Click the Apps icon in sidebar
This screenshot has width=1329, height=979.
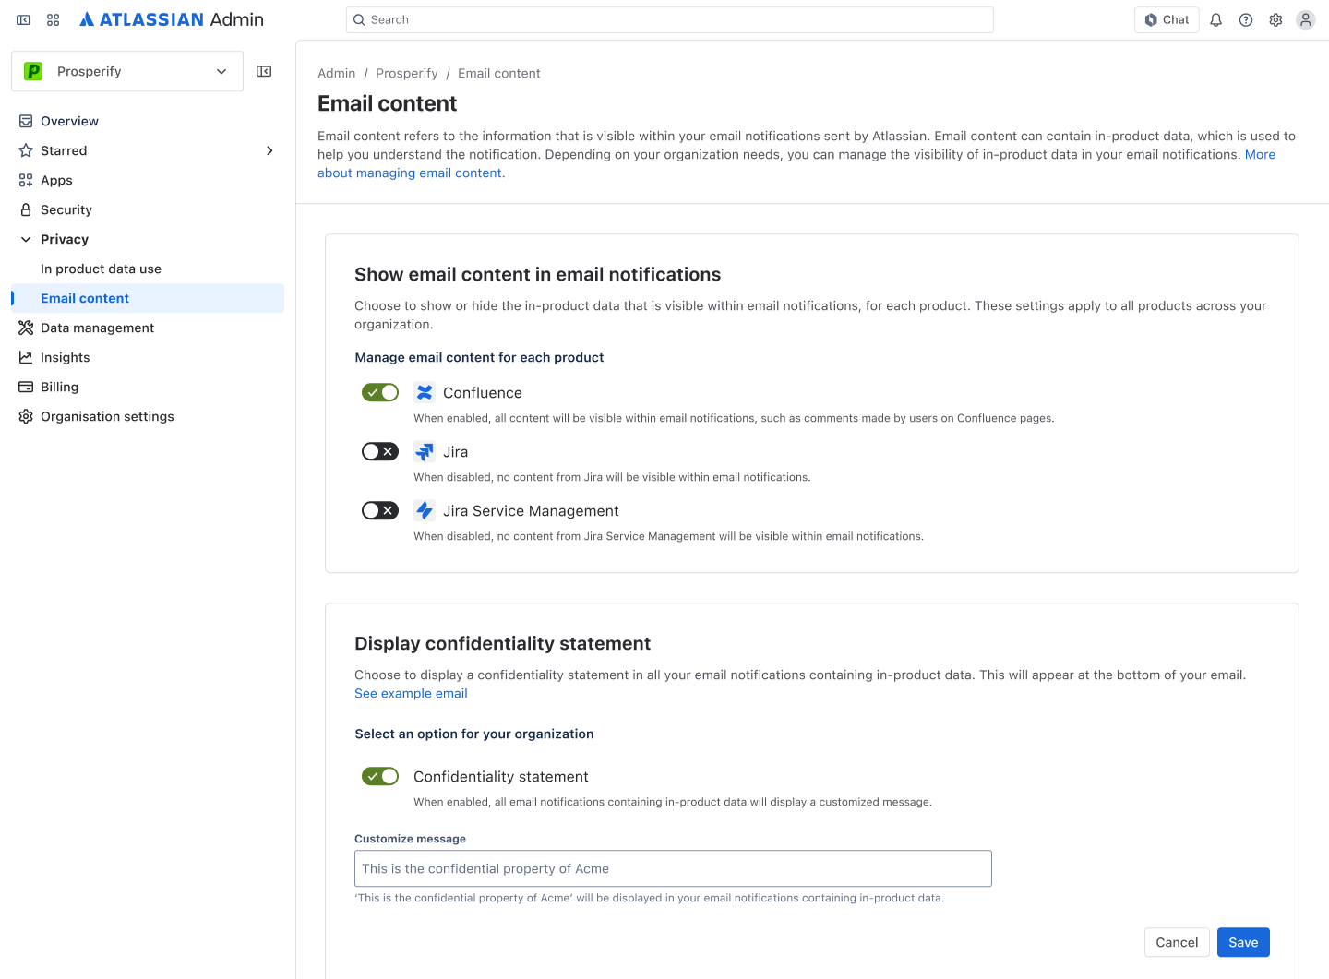26,180
